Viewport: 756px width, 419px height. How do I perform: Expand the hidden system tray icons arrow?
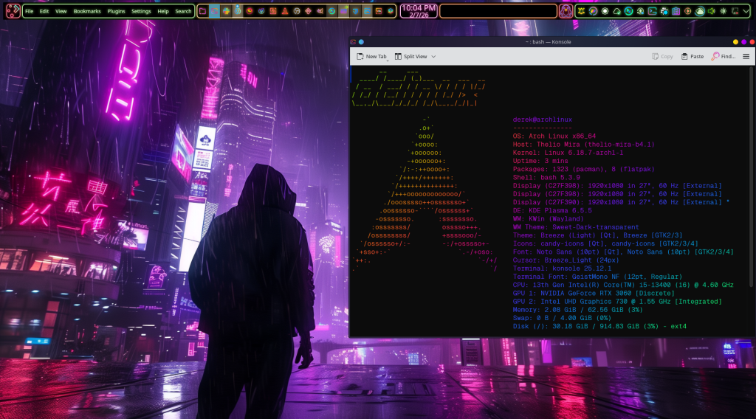coord(746,11)
